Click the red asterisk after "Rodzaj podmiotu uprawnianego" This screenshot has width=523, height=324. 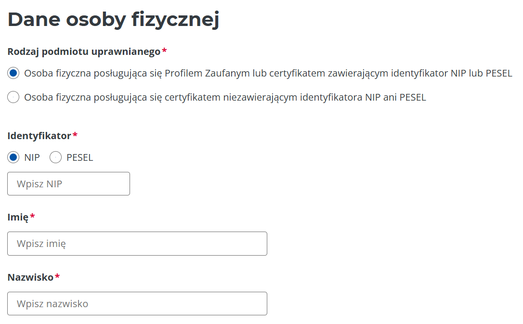pos(164,51)
